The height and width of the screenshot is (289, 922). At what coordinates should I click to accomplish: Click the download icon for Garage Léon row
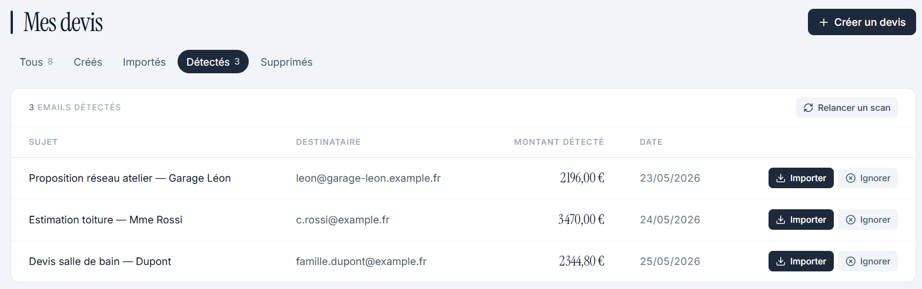tap(781, 178)
